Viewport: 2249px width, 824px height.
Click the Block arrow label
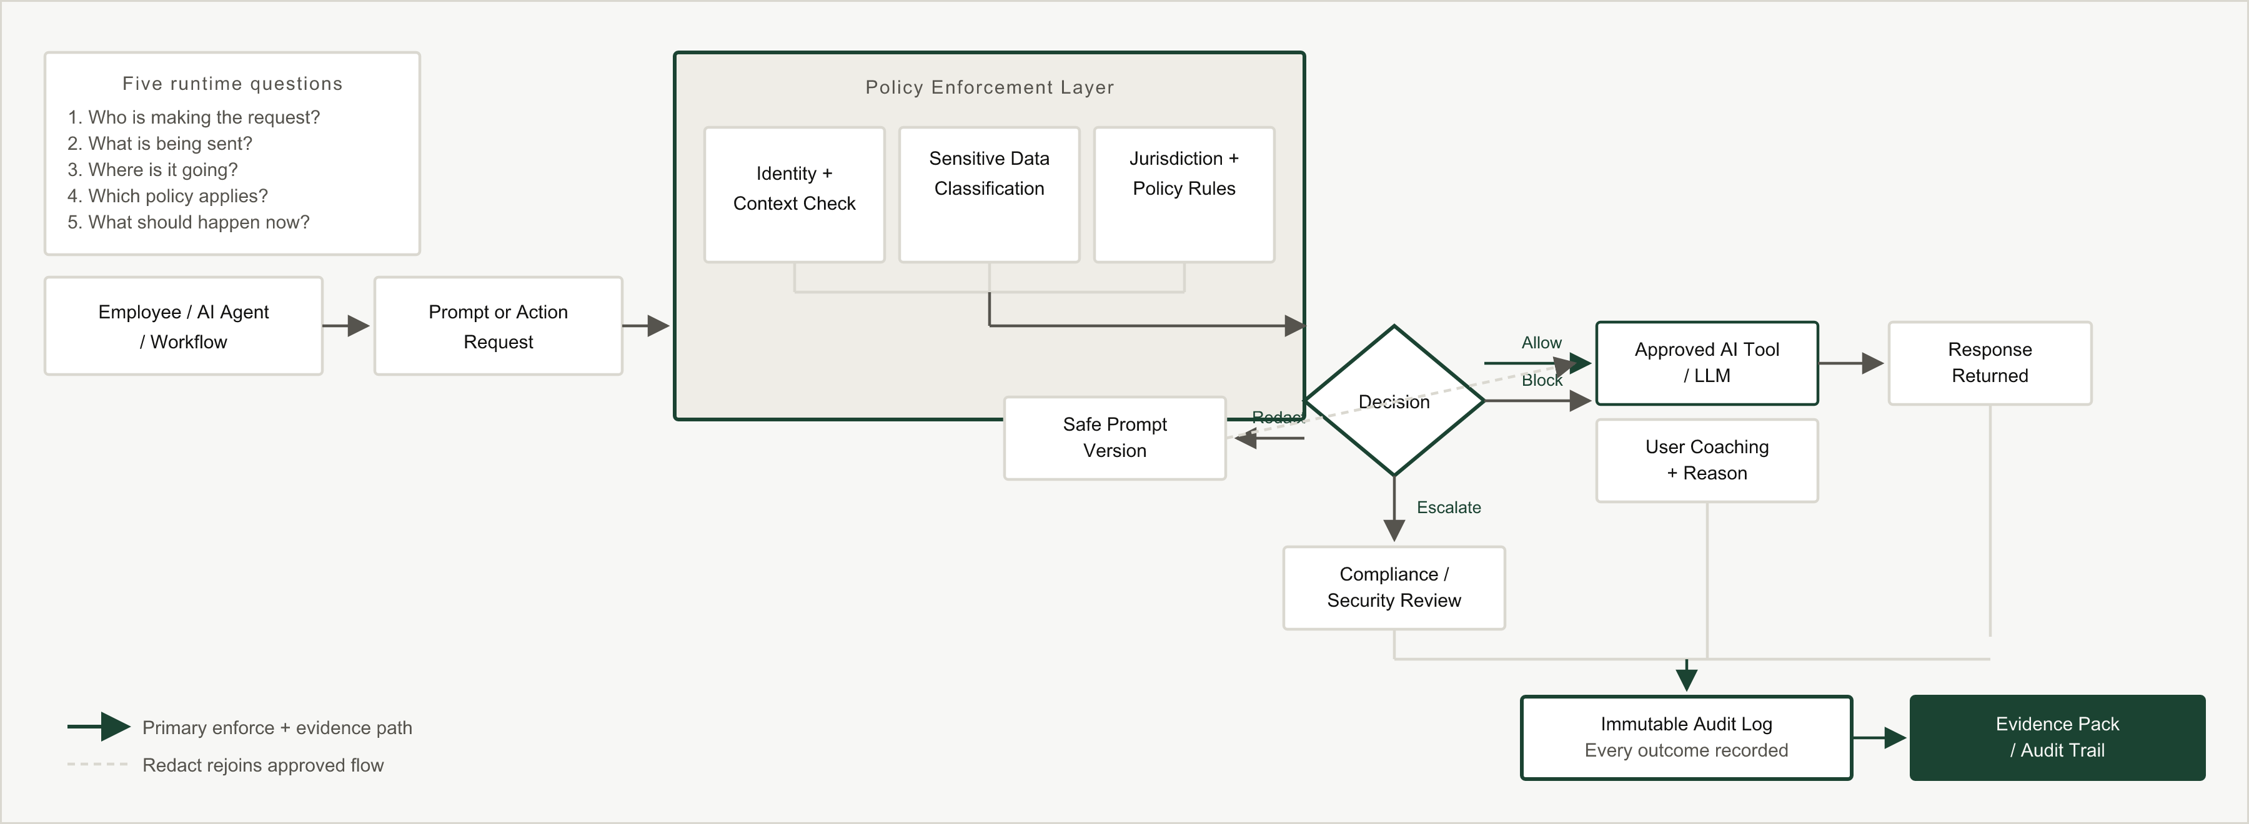[1541, 380]
